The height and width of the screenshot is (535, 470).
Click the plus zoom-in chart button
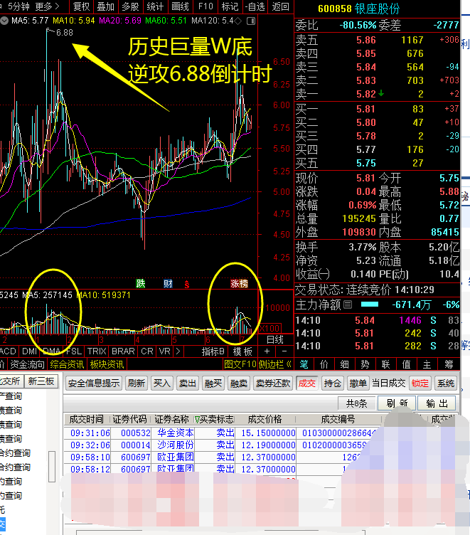(267, 351)
